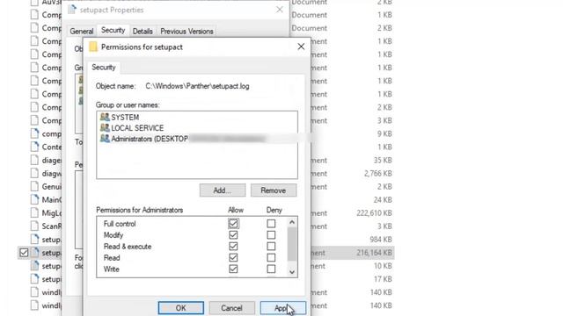Close the setupact Properties window
The height and width of the screenshot is (316, 563).
(280, 10)
